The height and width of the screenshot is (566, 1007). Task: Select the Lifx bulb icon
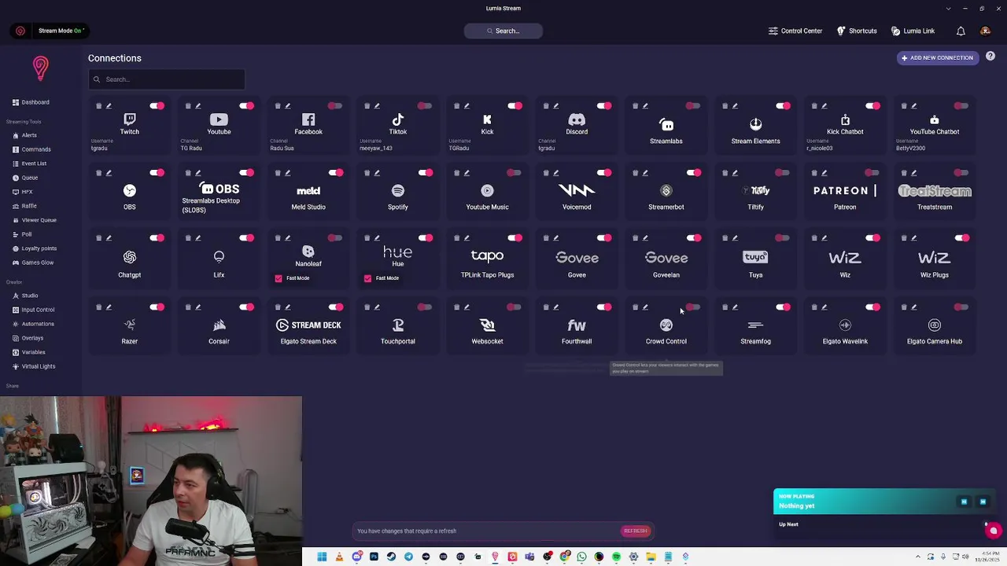click(x=219, y=257)
